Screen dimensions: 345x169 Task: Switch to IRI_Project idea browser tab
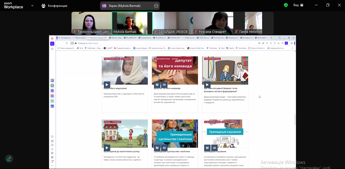(x=218, y=38)
